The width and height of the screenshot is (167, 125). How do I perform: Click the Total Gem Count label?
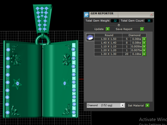pyautogui.click(x=132, y=21)
